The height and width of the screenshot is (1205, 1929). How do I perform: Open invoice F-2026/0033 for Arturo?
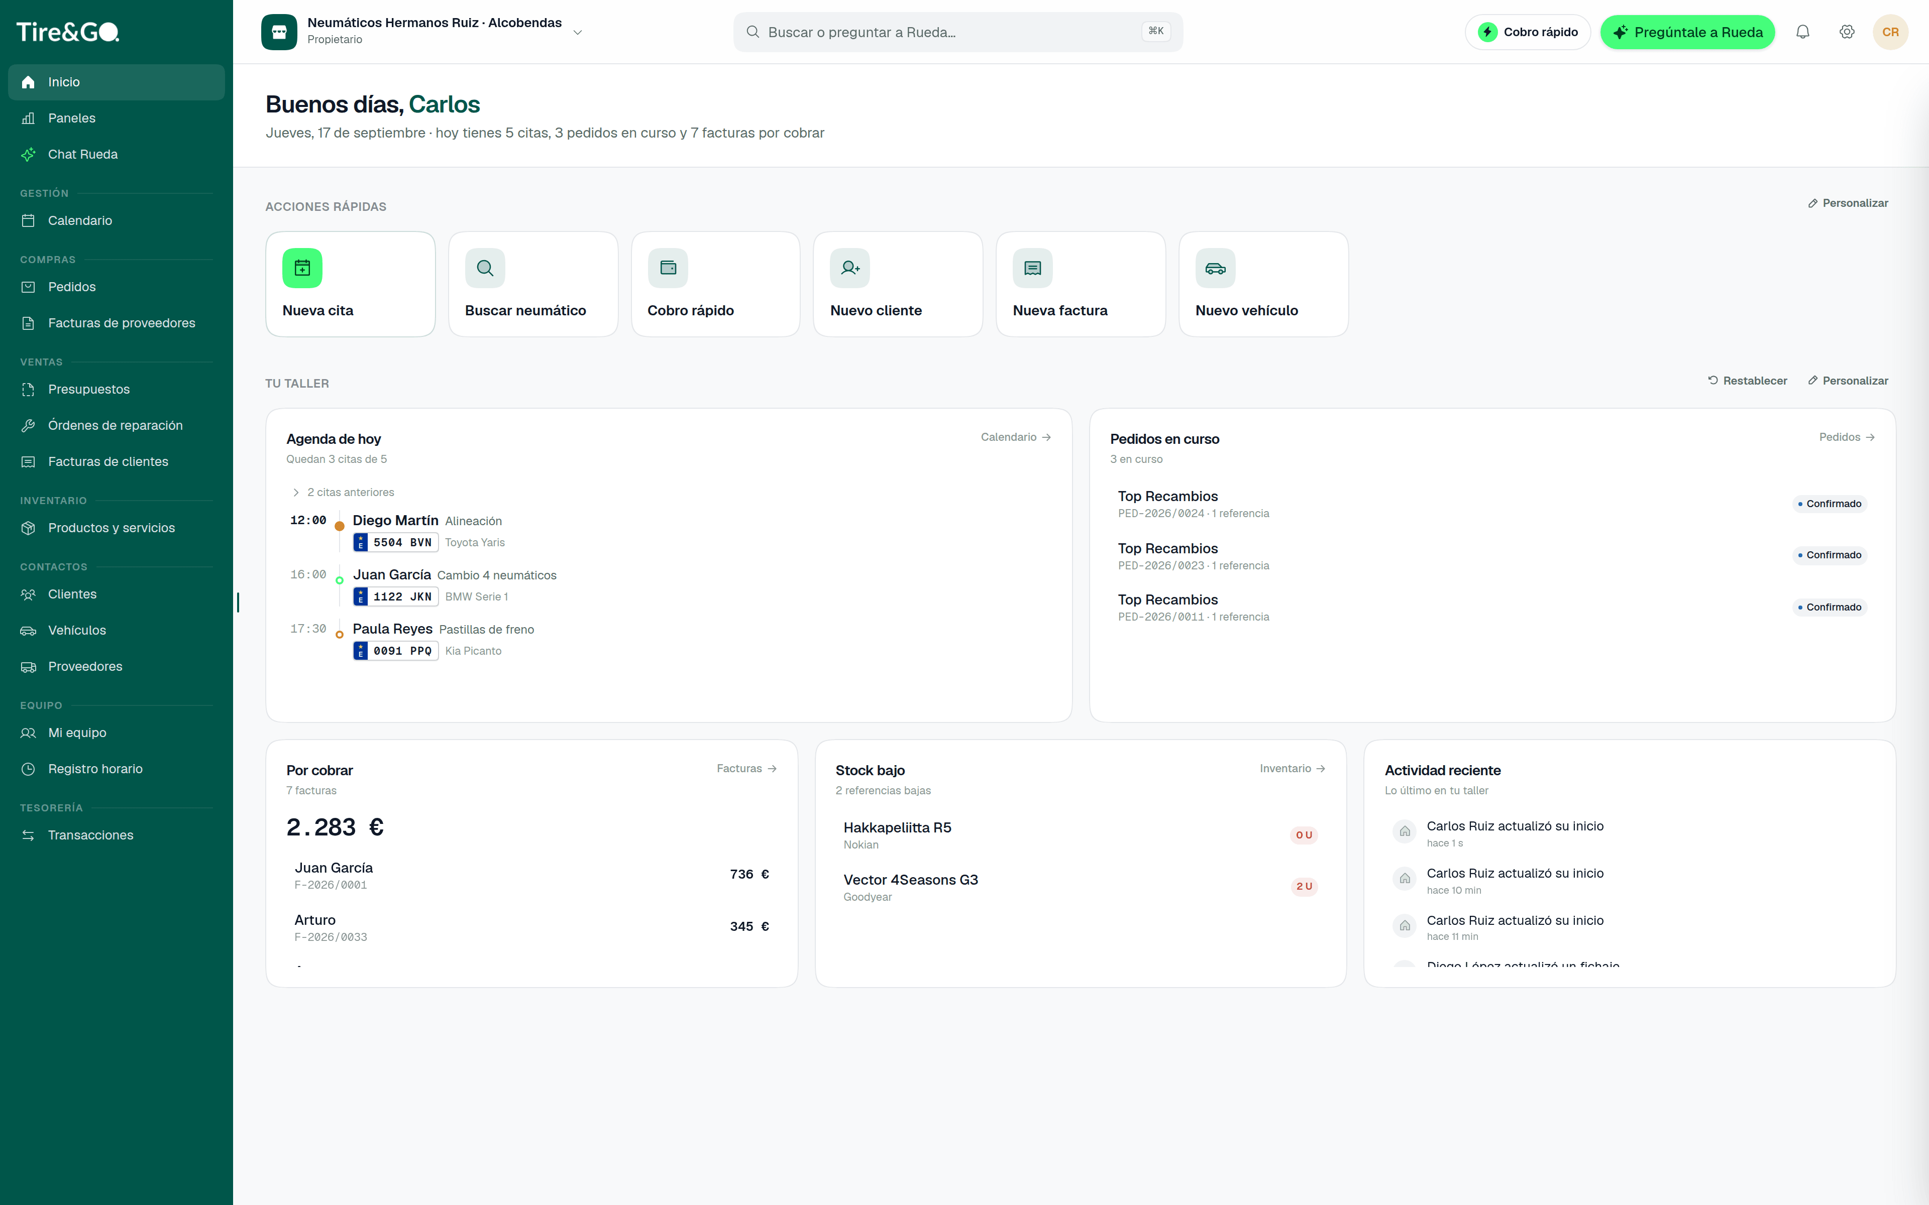point(531,927)
